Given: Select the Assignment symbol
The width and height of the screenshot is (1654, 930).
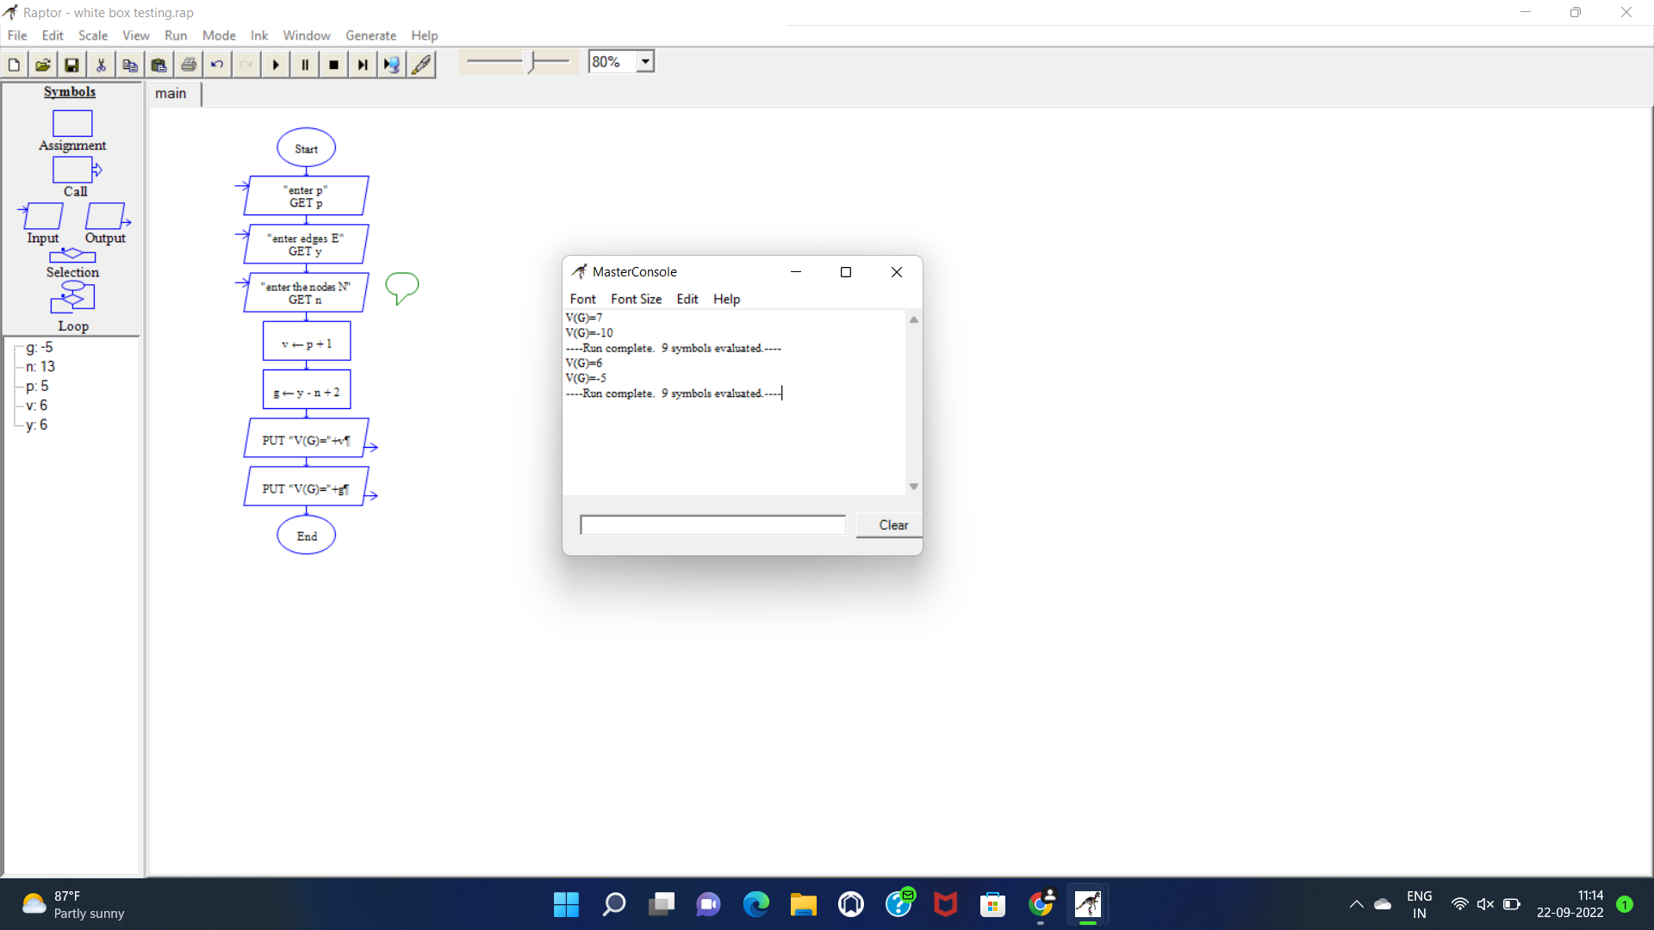Looking at the screenshot, I should (x=72, y=124).
